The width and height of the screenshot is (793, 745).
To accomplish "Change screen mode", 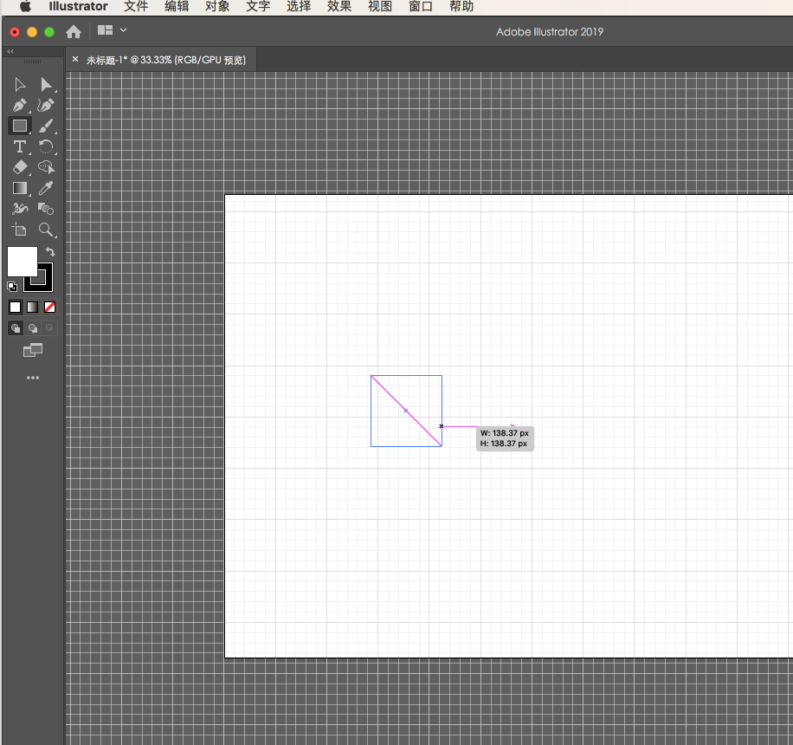I will click(x=33, y=350).
